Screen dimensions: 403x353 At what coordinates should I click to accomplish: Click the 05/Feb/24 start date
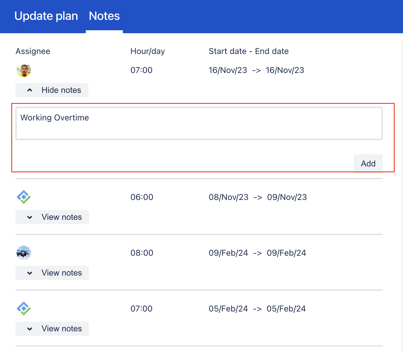tap(228, 309)
